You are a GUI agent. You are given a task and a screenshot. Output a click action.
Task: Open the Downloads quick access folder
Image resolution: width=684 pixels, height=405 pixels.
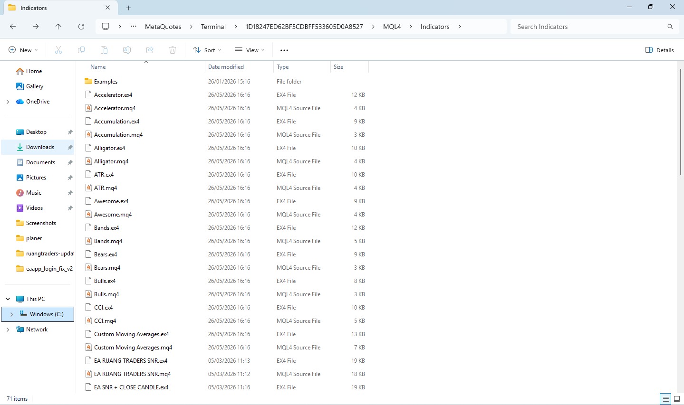pyautogui.click(x=40, y=147)
